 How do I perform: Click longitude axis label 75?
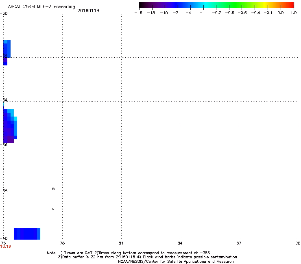[3, 243]
